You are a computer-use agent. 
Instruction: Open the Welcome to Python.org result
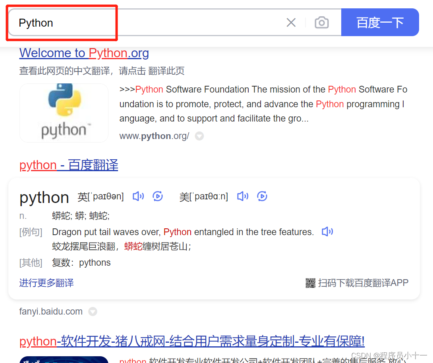(x=84, y=53)
